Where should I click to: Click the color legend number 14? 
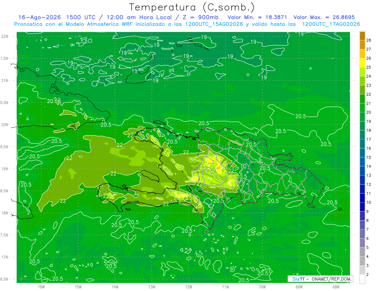click(x=369, y=166)
